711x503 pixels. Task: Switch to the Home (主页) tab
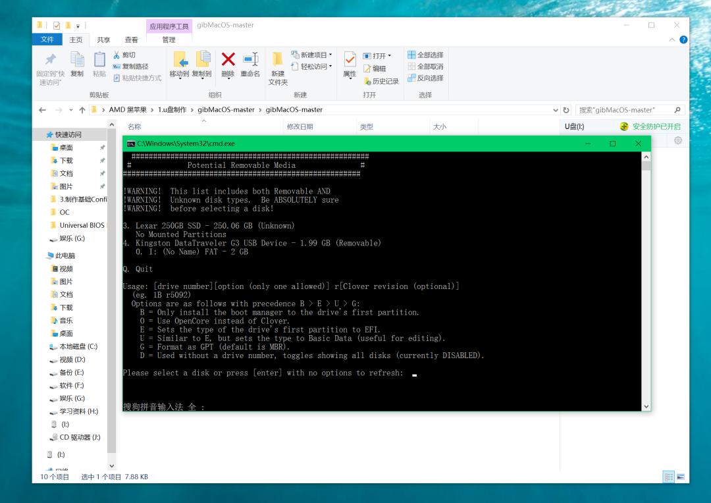click(x=76, y=40)
